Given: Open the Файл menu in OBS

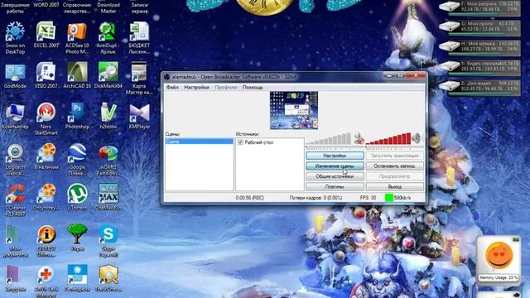Looking at the screenshot, I should pos(172,87).
